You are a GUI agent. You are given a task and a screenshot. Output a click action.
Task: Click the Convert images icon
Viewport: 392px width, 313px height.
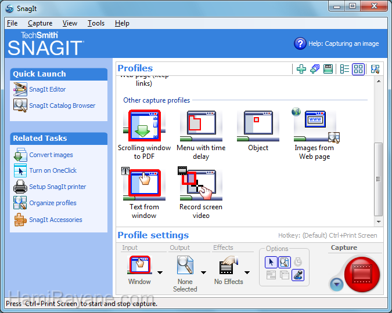[20, 155]
